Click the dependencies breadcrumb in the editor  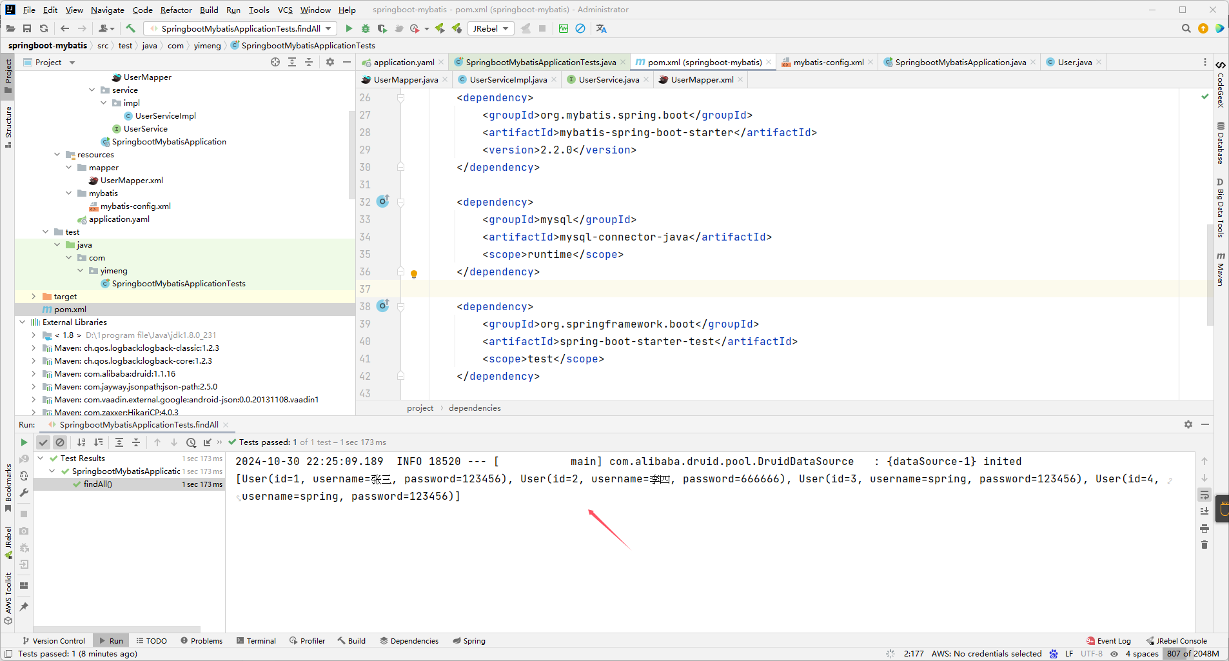pos(475,408)
